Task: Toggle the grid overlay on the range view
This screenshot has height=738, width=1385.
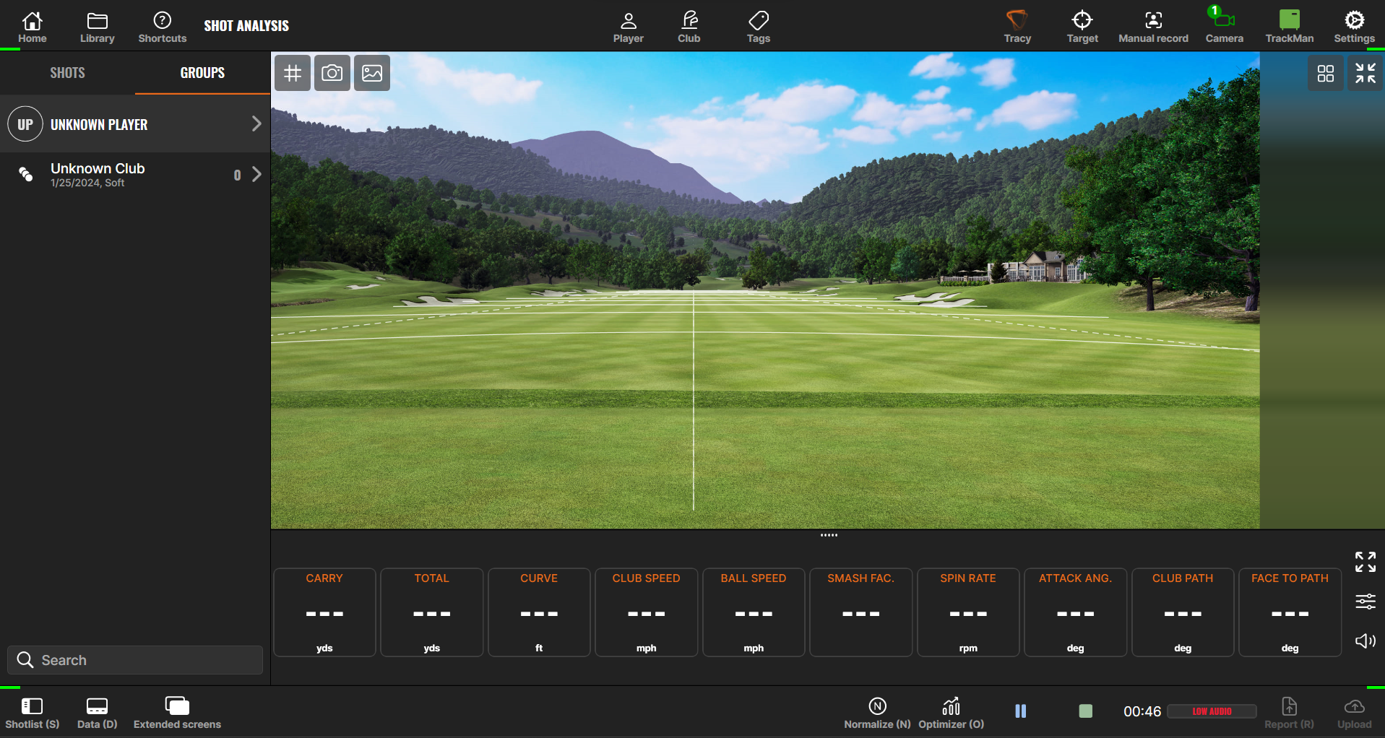Action: coord(292,72)
